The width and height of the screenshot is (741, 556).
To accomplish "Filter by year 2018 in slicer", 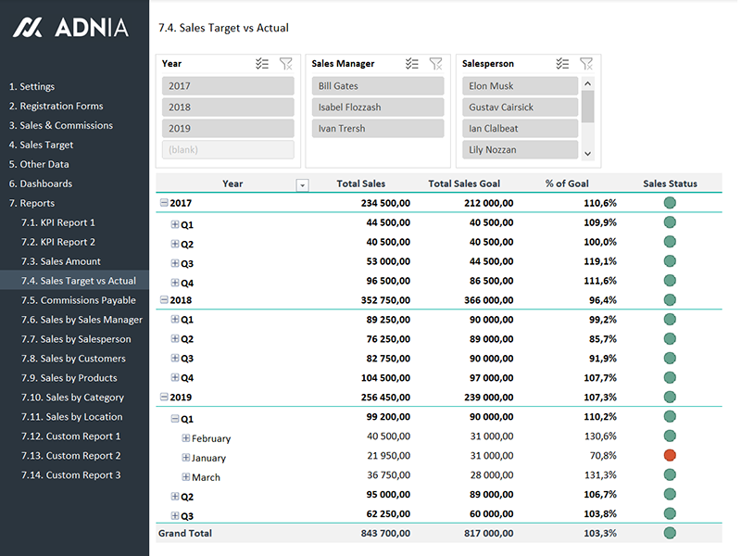I will tap(228, 107).
